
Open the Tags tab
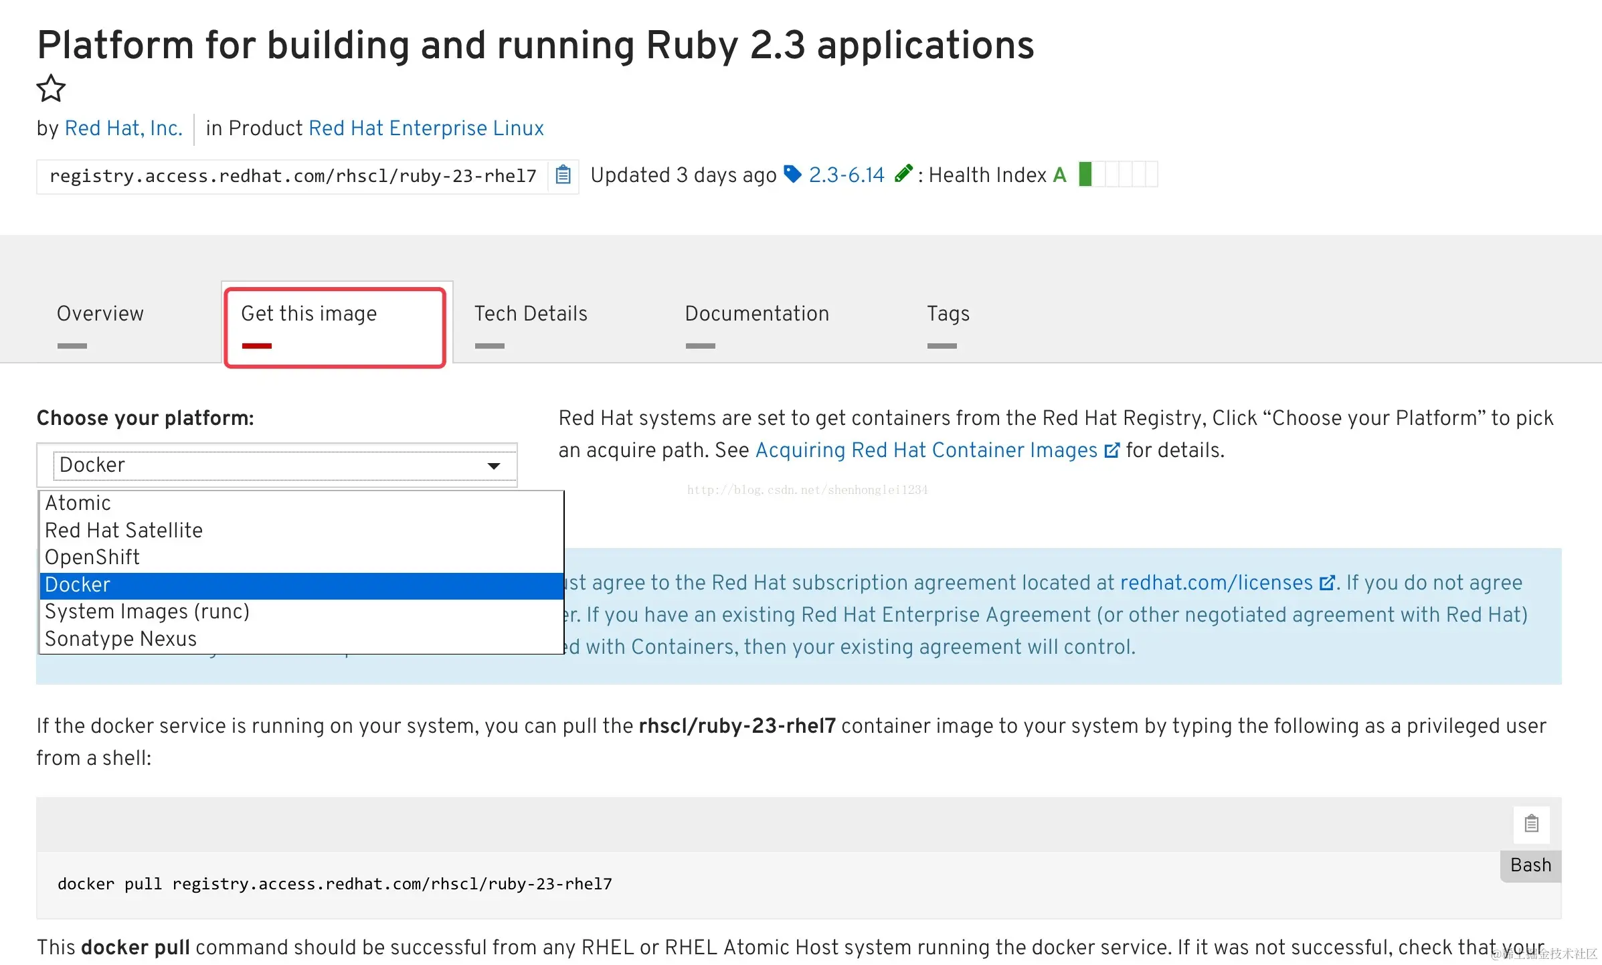948,314
